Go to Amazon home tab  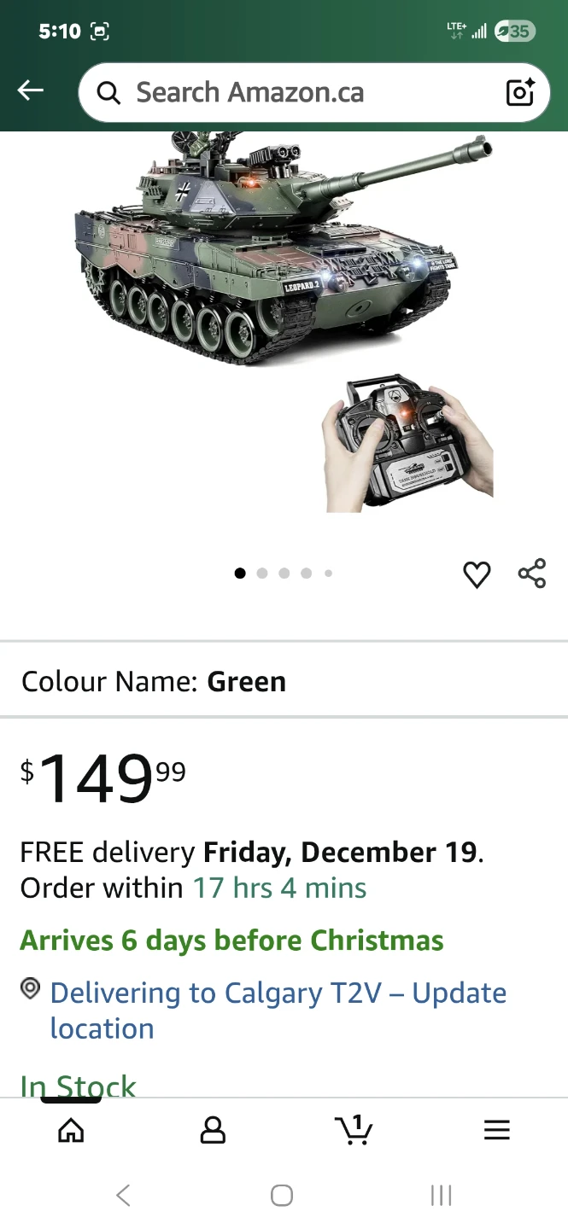pyautogui.click(x=71, y=1130)
